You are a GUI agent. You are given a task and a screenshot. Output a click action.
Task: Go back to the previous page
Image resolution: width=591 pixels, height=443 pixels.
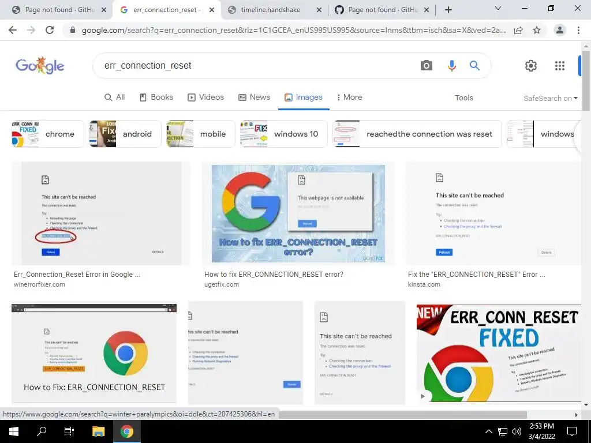13,30
